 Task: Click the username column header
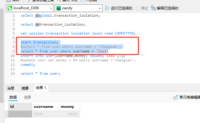45,107
